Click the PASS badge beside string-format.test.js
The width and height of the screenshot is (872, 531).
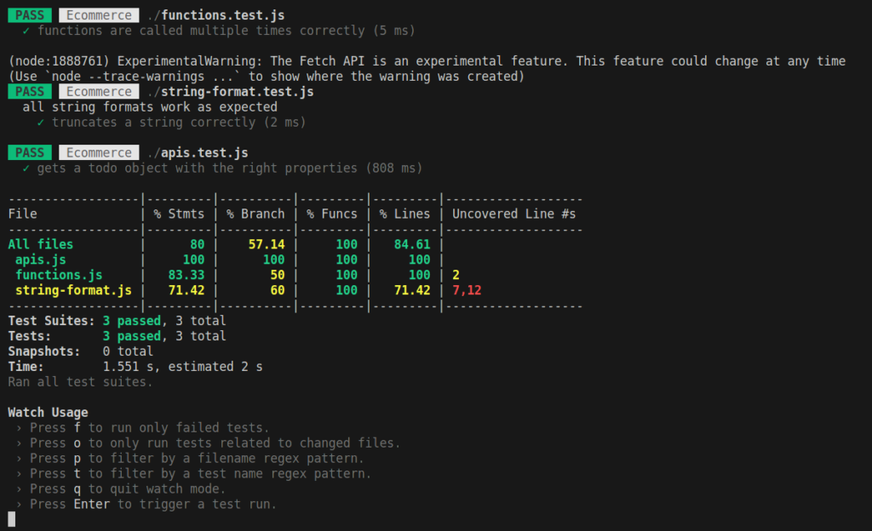coord(30,92)
